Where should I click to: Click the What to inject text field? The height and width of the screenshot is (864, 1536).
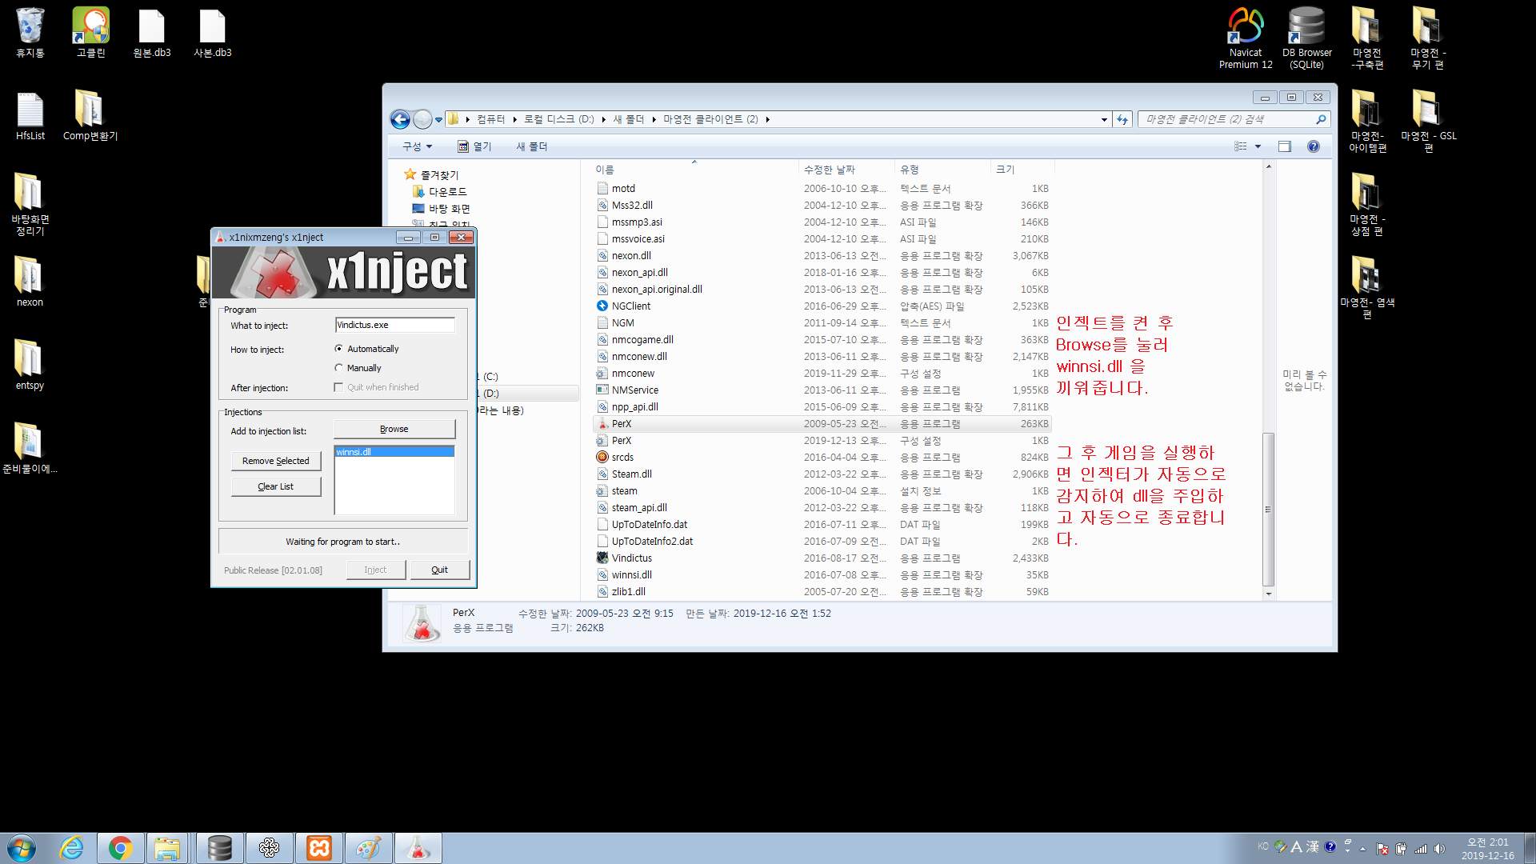[394, 325]
